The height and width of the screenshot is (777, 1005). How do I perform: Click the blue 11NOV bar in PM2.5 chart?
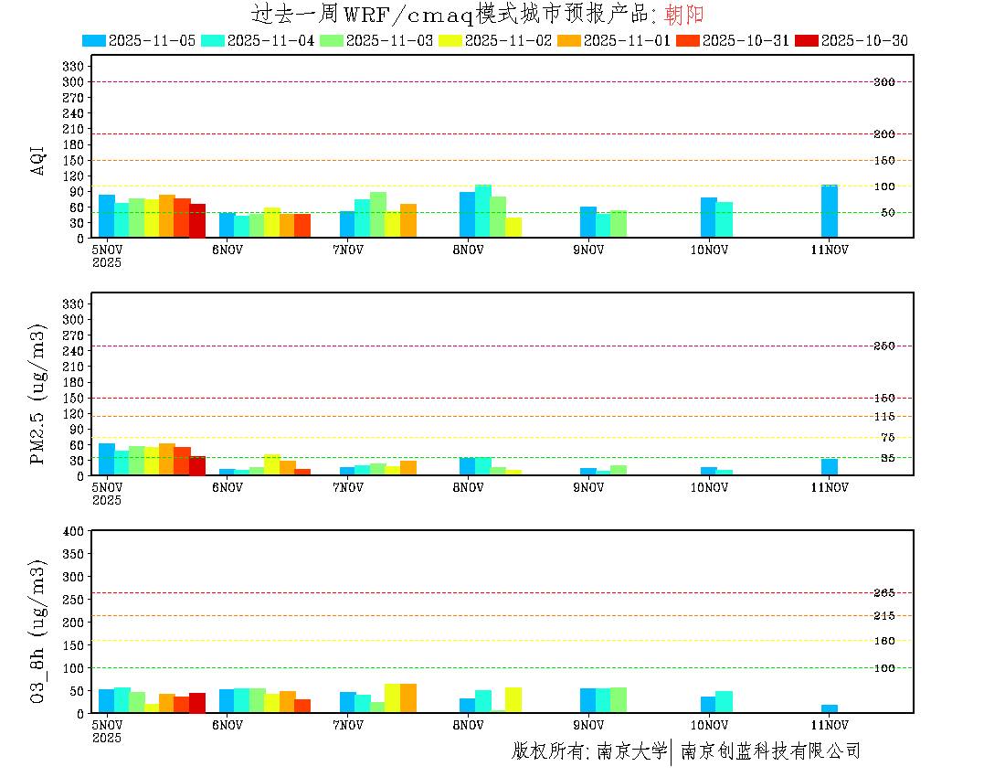(x=829, y=467)
